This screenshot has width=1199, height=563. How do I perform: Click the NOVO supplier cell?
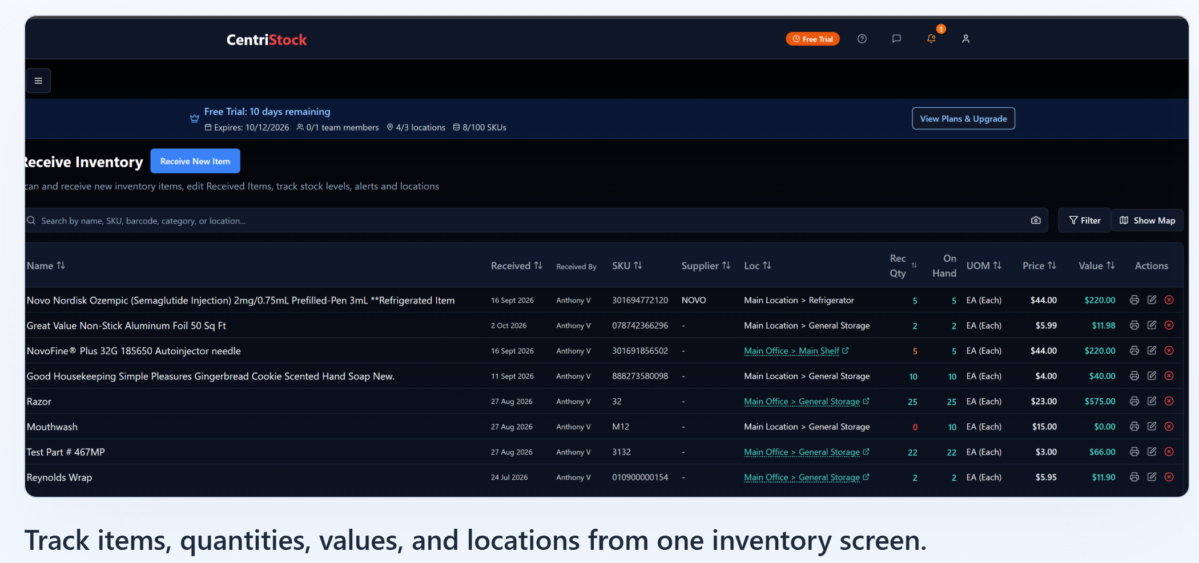coord(694,300)
